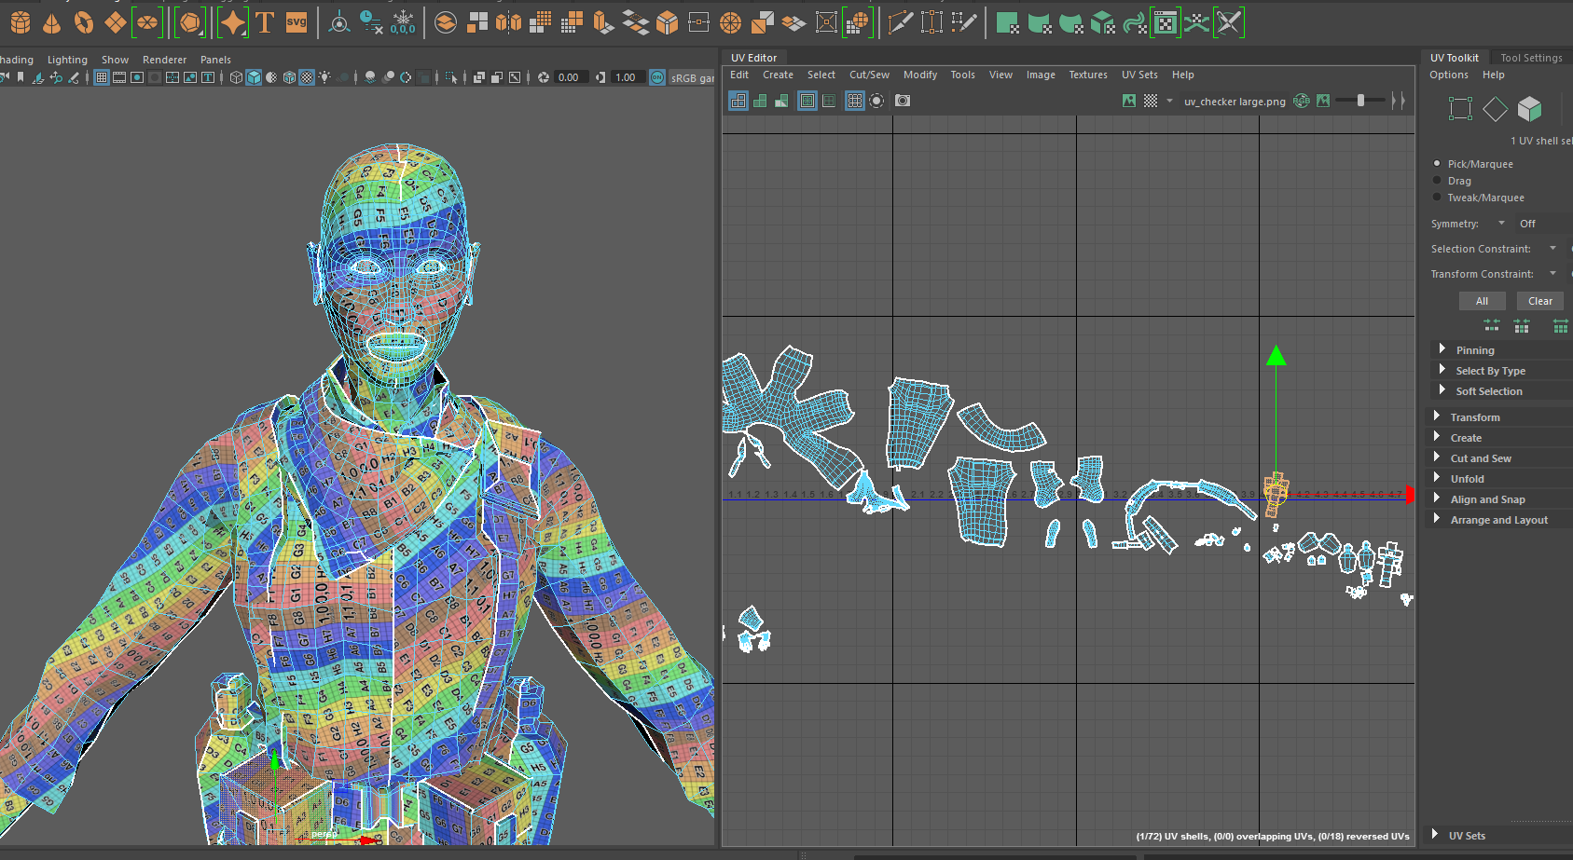Screen dimensions: 1573x860
Task: Create a polygon cone from the shelf
Action: 51,22
